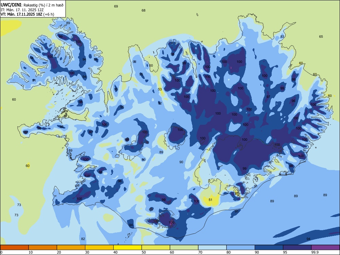This screenshot has width=340, height=255.
Task: Click the '20' legend tick label
Action: (x=59, y=252)
